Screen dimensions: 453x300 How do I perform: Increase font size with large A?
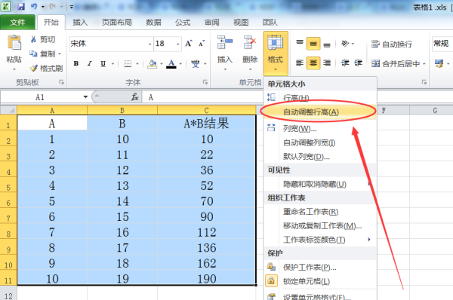(188, 44)
